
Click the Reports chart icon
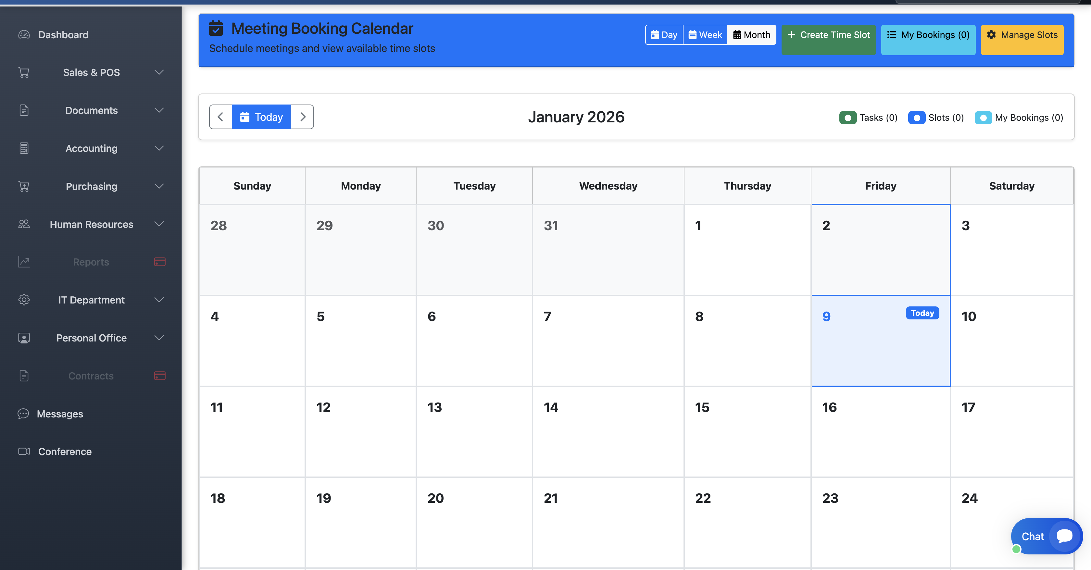coord(24,262)
